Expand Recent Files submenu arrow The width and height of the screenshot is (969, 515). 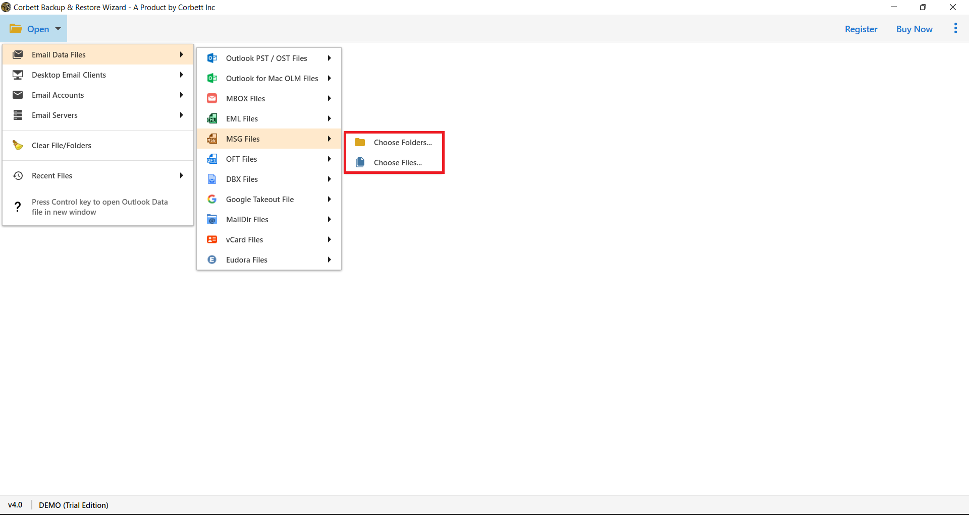point(181,175)
